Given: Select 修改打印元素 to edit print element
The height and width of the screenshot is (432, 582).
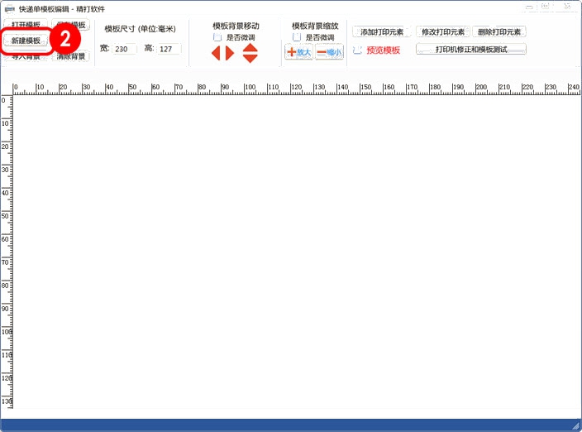Looking at the screenshot, I should point(443,32).
